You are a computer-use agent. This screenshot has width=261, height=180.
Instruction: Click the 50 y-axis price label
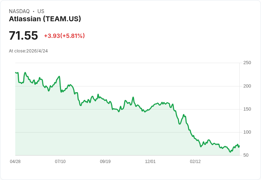click(x=246, y=155)
